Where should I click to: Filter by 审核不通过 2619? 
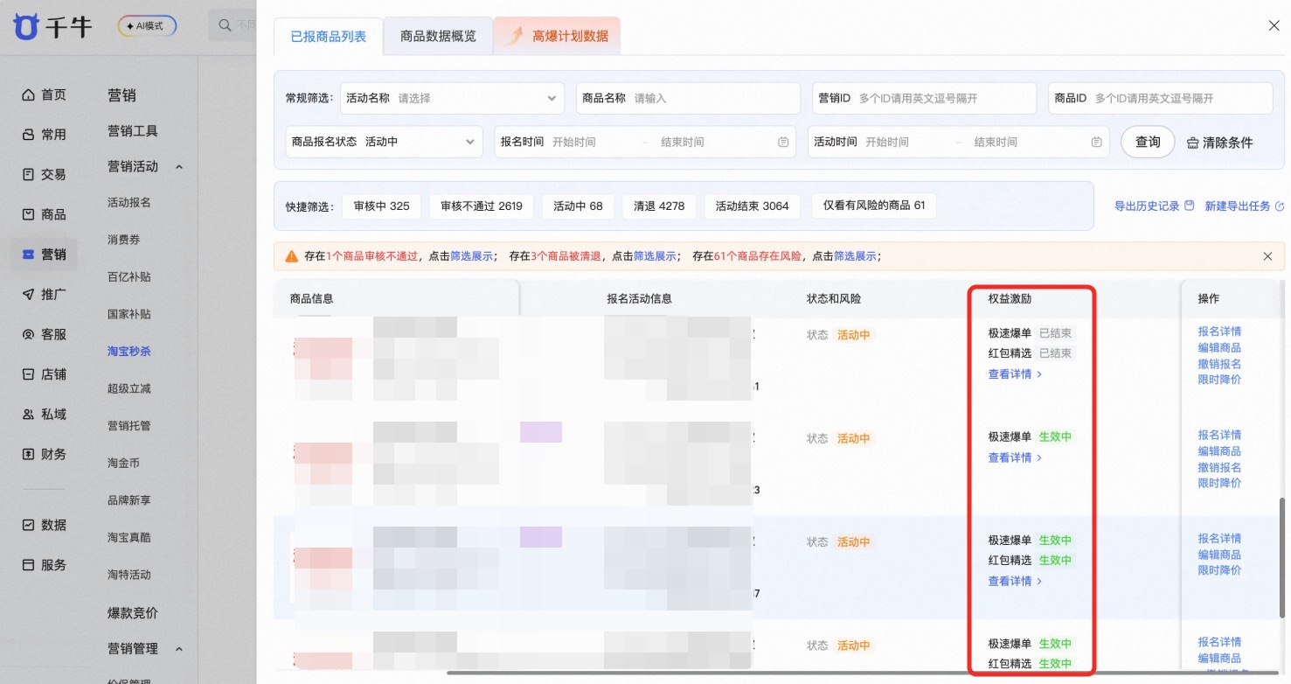[x=482, y=206]
